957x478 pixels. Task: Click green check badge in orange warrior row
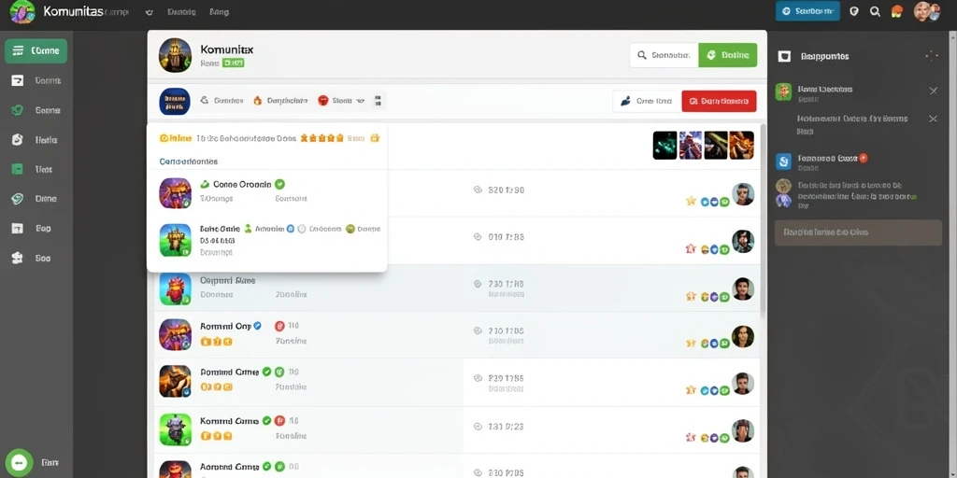click(x=266, y=372)
